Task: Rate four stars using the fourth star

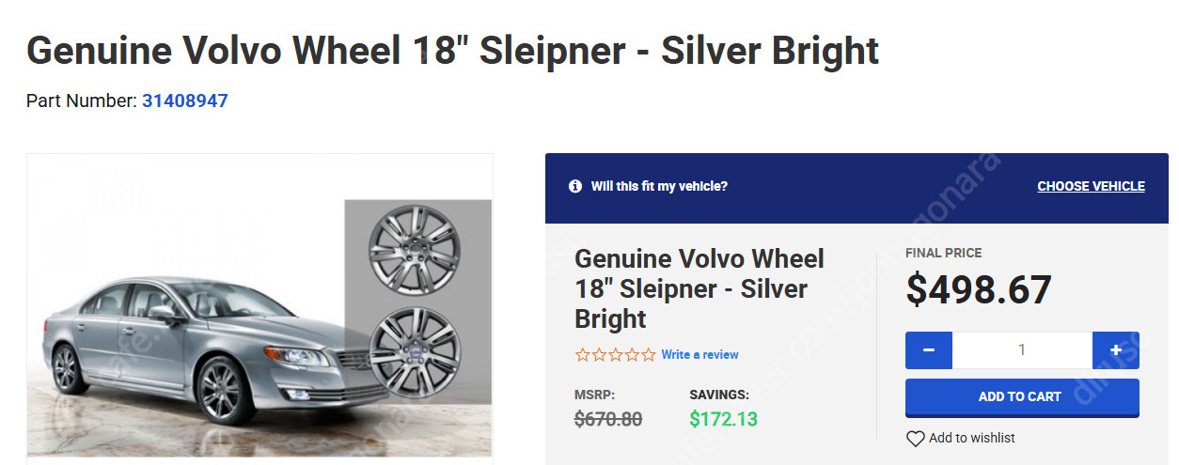Action: coord(632,355)
